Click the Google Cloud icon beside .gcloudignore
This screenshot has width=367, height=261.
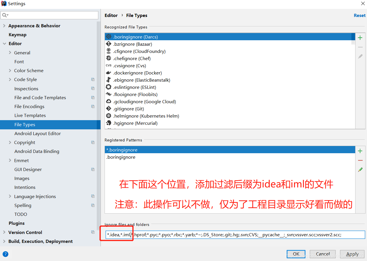coord(109,101)
